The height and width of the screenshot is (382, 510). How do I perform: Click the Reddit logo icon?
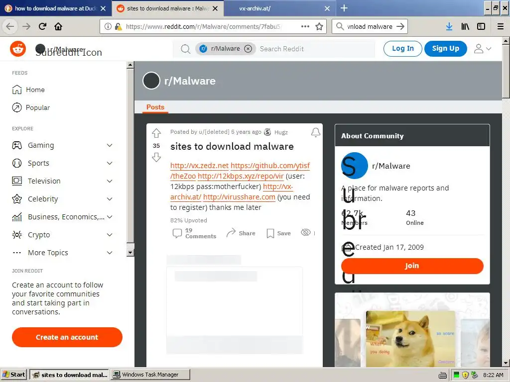click(18, 49)
